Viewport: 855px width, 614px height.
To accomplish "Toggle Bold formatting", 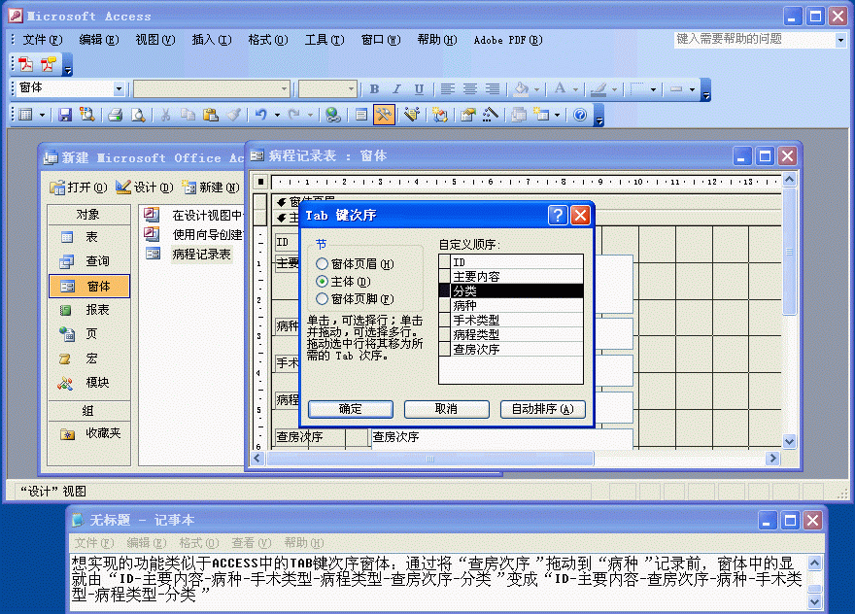I will 375,88.
